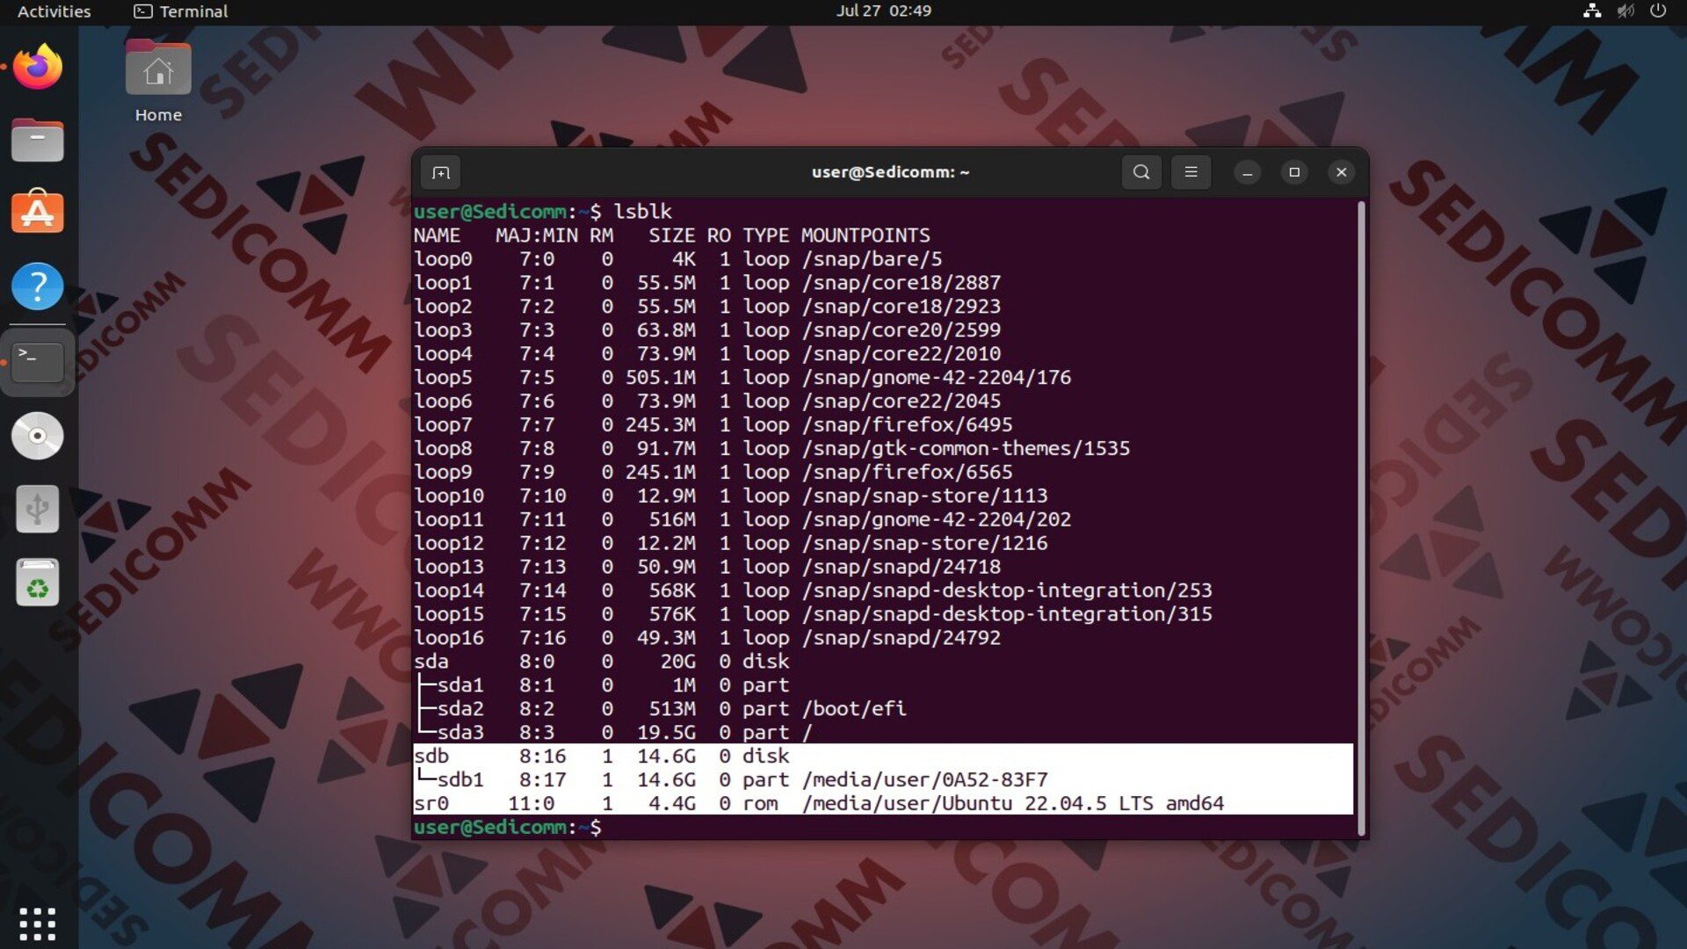The height and width of the screenshot is (949, 1687).
Task: Open the terminal hamburger menu
Action: 1191,172
